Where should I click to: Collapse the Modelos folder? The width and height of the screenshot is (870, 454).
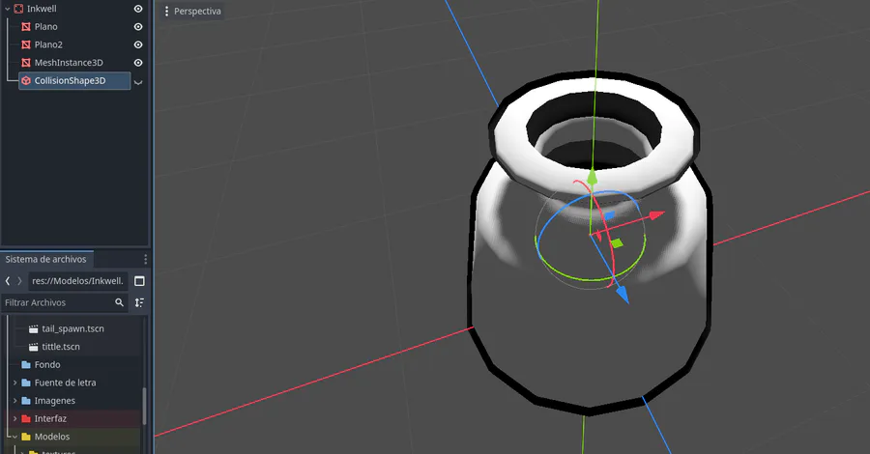14,437
